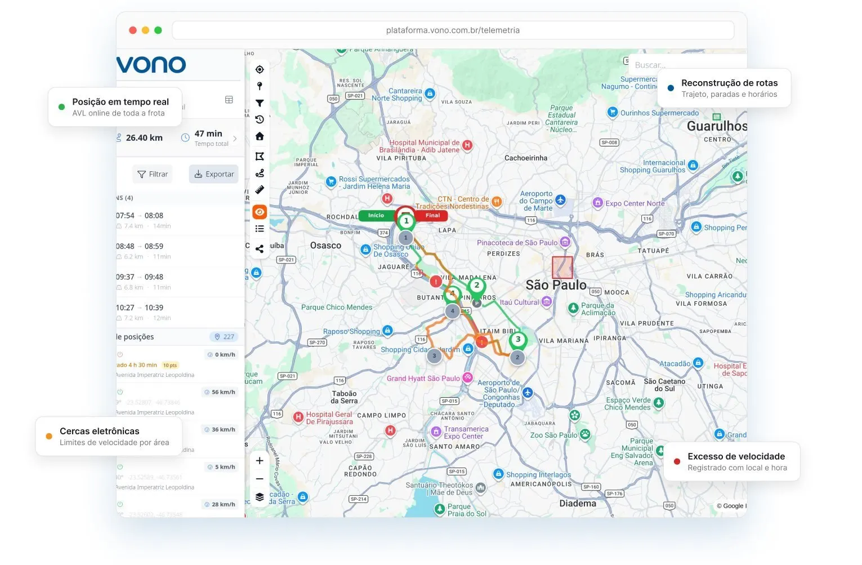
Task: Click the browser address bar with plataforma.vono.com.br
Action: [453, 30]
